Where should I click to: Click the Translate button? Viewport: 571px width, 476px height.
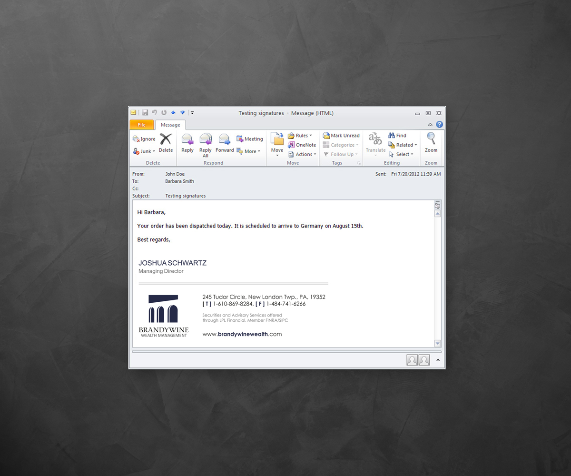pos(375,145)
